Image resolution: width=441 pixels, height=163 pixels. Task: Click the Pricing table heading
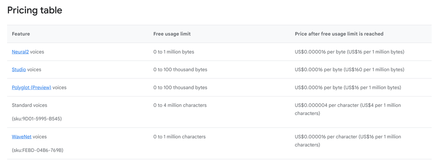coord(34,11)
